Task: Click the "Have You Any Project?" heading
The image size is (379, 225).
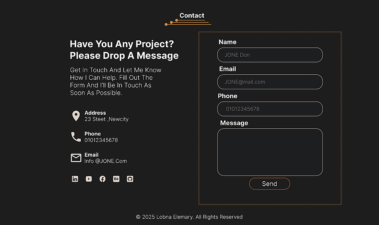Action: [x=122, y=44]
